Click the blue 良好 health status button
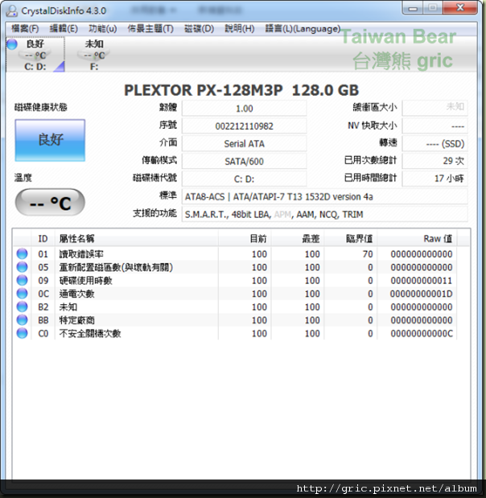The height and width of the screenshot is (498, 486). tap(50, 140)
